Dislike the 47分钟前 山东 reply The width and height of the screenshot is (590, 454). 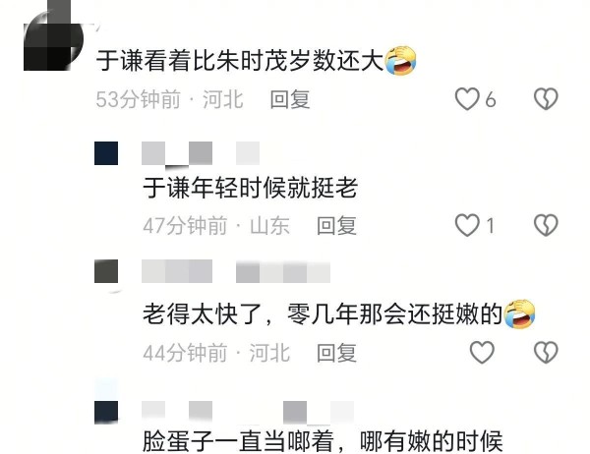coord(546,225)
